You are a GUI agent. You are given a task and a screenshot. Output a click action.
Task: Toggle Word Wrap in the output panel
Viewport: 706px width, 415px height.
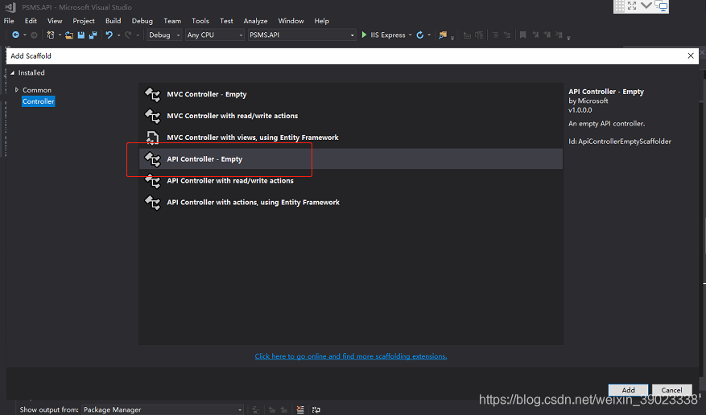pyautogui.click(x=316, y=409)
